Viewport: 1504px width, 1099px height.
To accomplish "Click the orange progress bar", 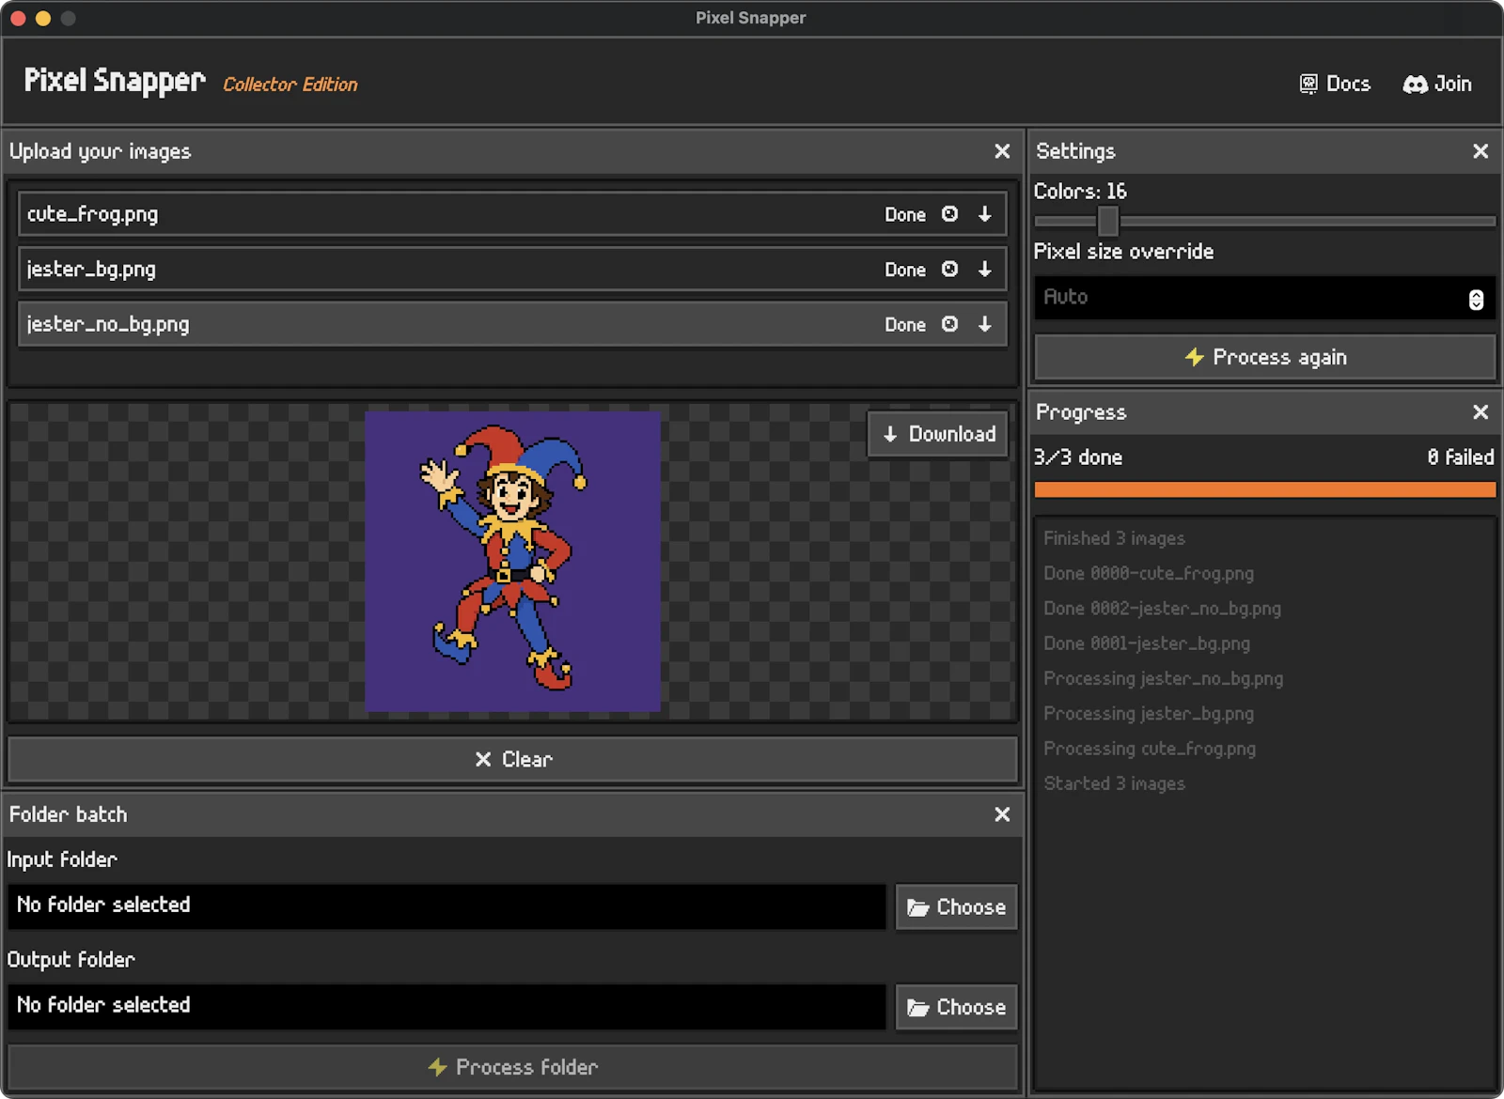I will (x=1264, y=489).
